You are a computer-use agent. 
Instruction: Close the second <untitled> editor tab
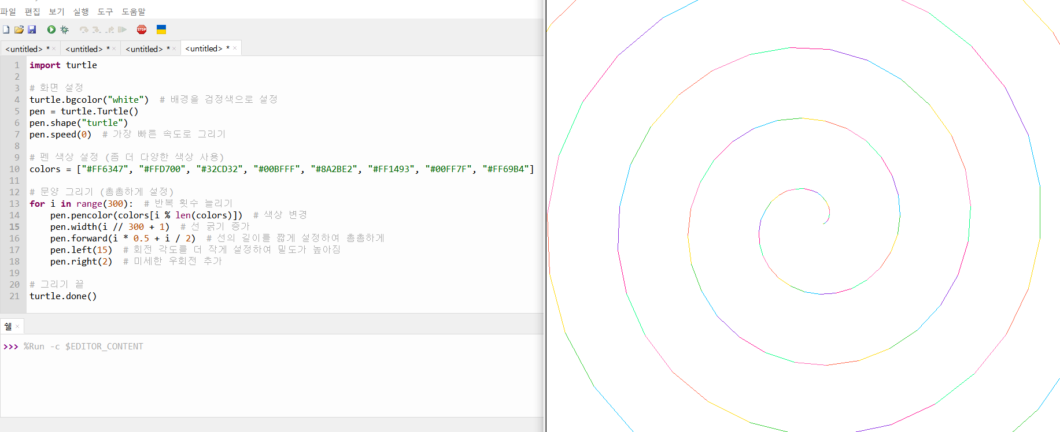114,49
